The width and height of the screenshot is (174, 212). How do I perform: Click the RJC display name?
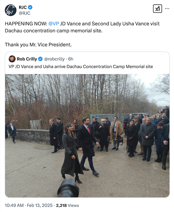(x=23, y=7)
